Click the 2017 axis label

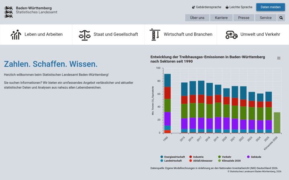[x=199, y=139]
